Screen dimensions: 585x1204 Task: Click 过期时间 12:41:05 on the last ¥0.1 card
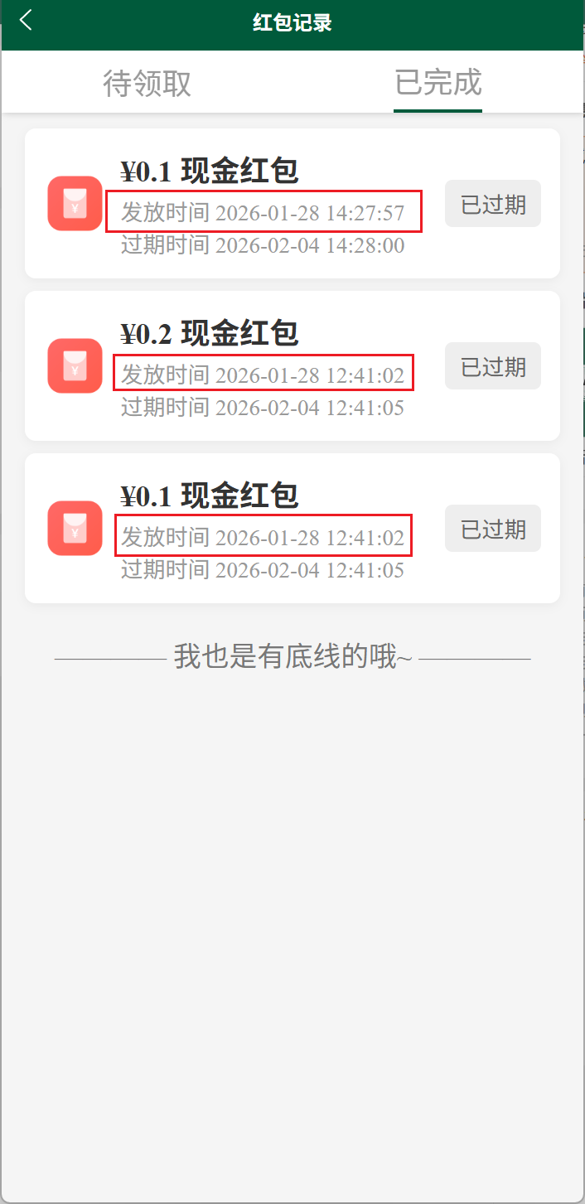263,570
